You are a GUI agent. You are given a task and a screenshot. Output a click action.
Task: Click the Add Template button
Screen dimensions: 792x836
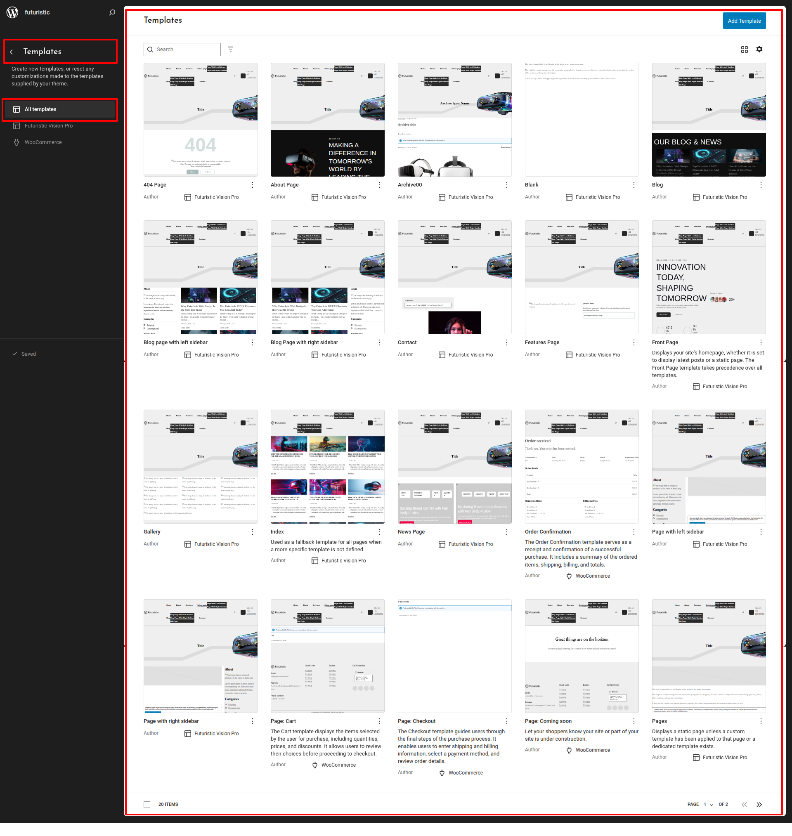click(744, 21)
